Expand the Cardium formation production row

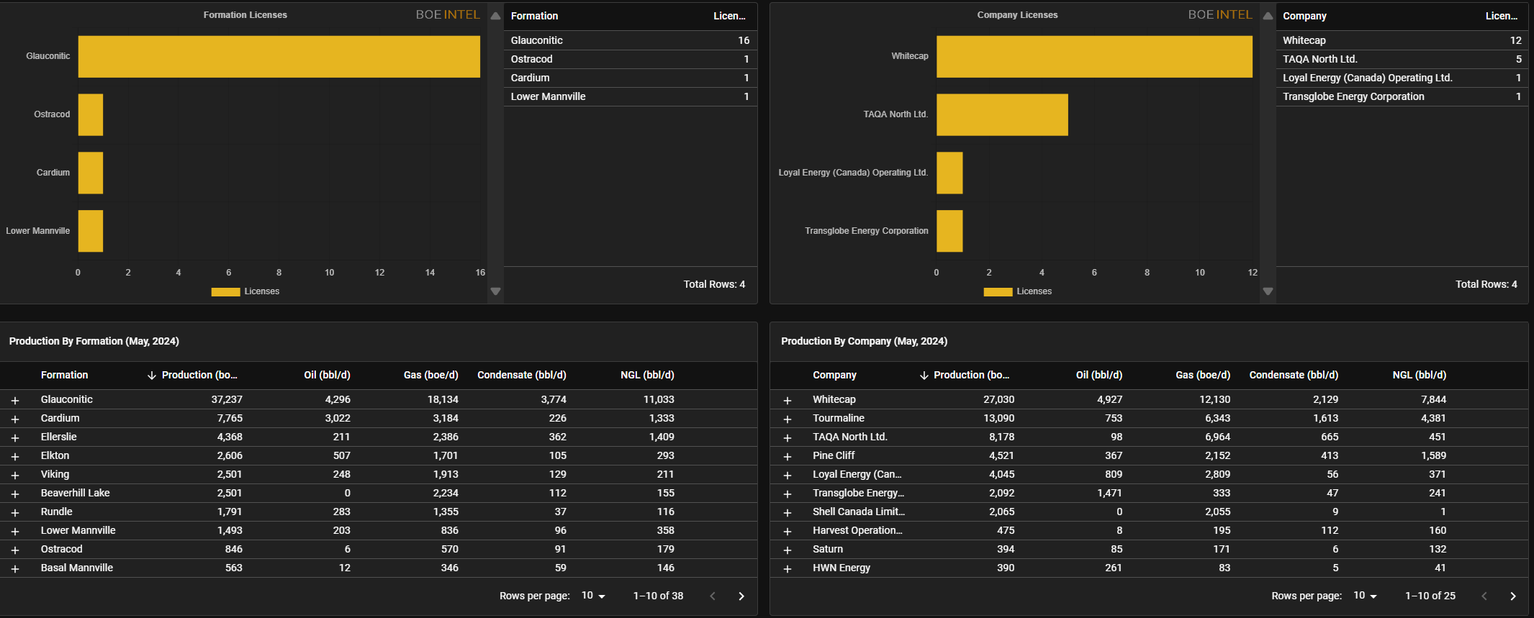coord(14,419)
